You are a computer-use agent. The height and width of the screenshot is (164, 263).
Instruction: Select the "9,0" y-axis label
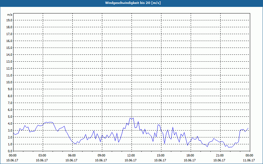coord(10,89)
